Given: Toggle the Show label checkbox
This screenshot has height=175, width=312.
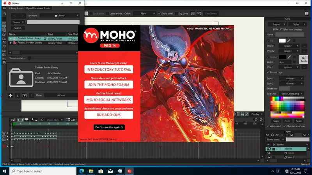Looking at the screenshot, I should click(x=159, y=14).
